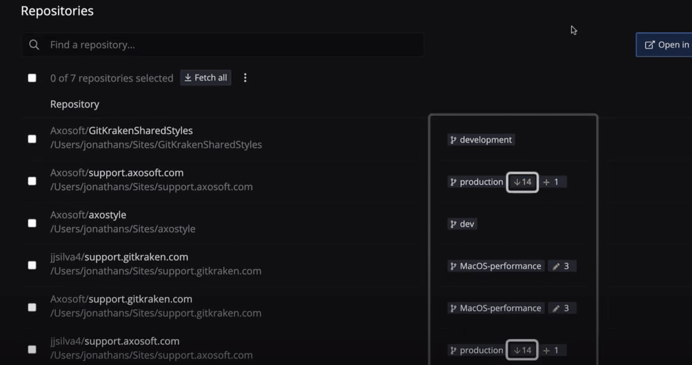Click the Fetch all button

point(206,78)
